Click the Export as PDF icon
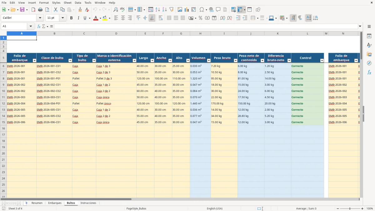 (x=33, y=10)
